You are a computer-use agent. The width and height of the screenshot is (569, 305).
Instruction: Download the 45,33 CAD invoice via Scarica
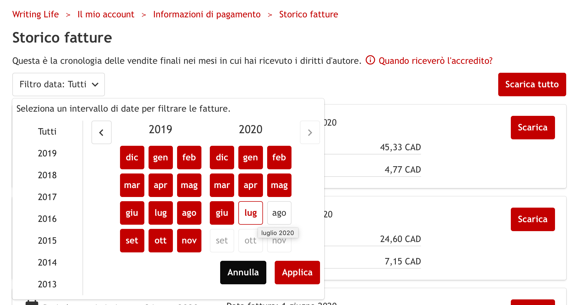click(x=532, y=128)
